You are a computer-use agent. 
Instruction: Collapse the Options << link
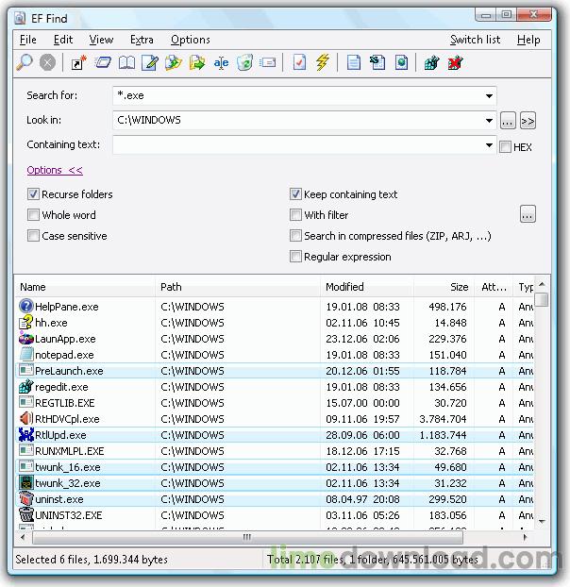(55, 170)
